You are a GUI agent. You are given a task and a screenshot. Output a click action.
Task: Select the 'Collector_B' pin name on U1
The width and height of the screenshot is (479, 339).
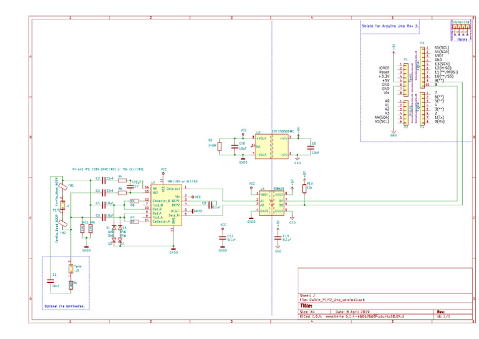pos(162,201)
